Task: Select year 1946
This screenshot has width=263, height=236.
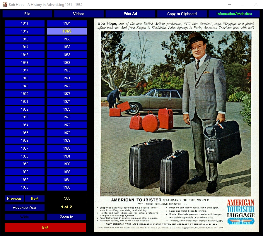Action: [25, 63]
